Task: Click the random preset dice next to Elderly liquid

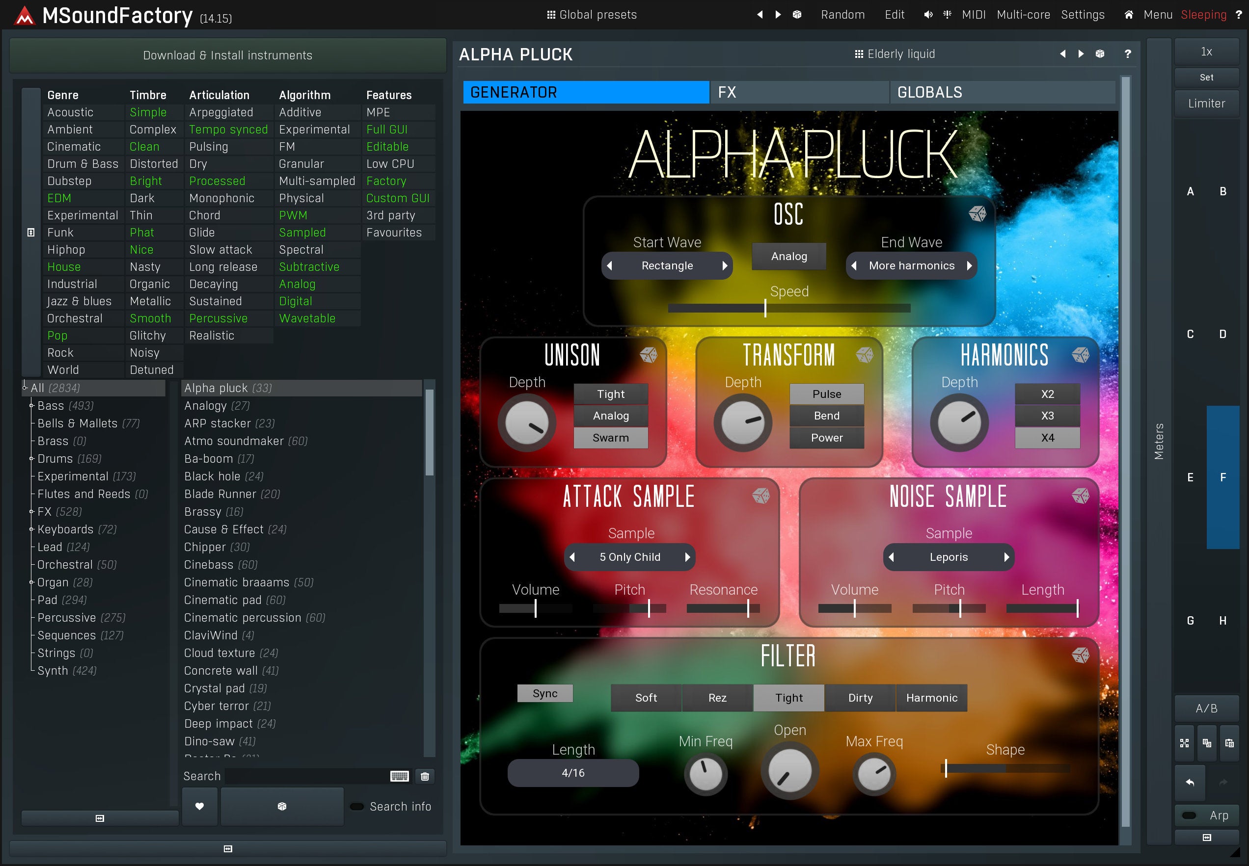Action: 1100,53
